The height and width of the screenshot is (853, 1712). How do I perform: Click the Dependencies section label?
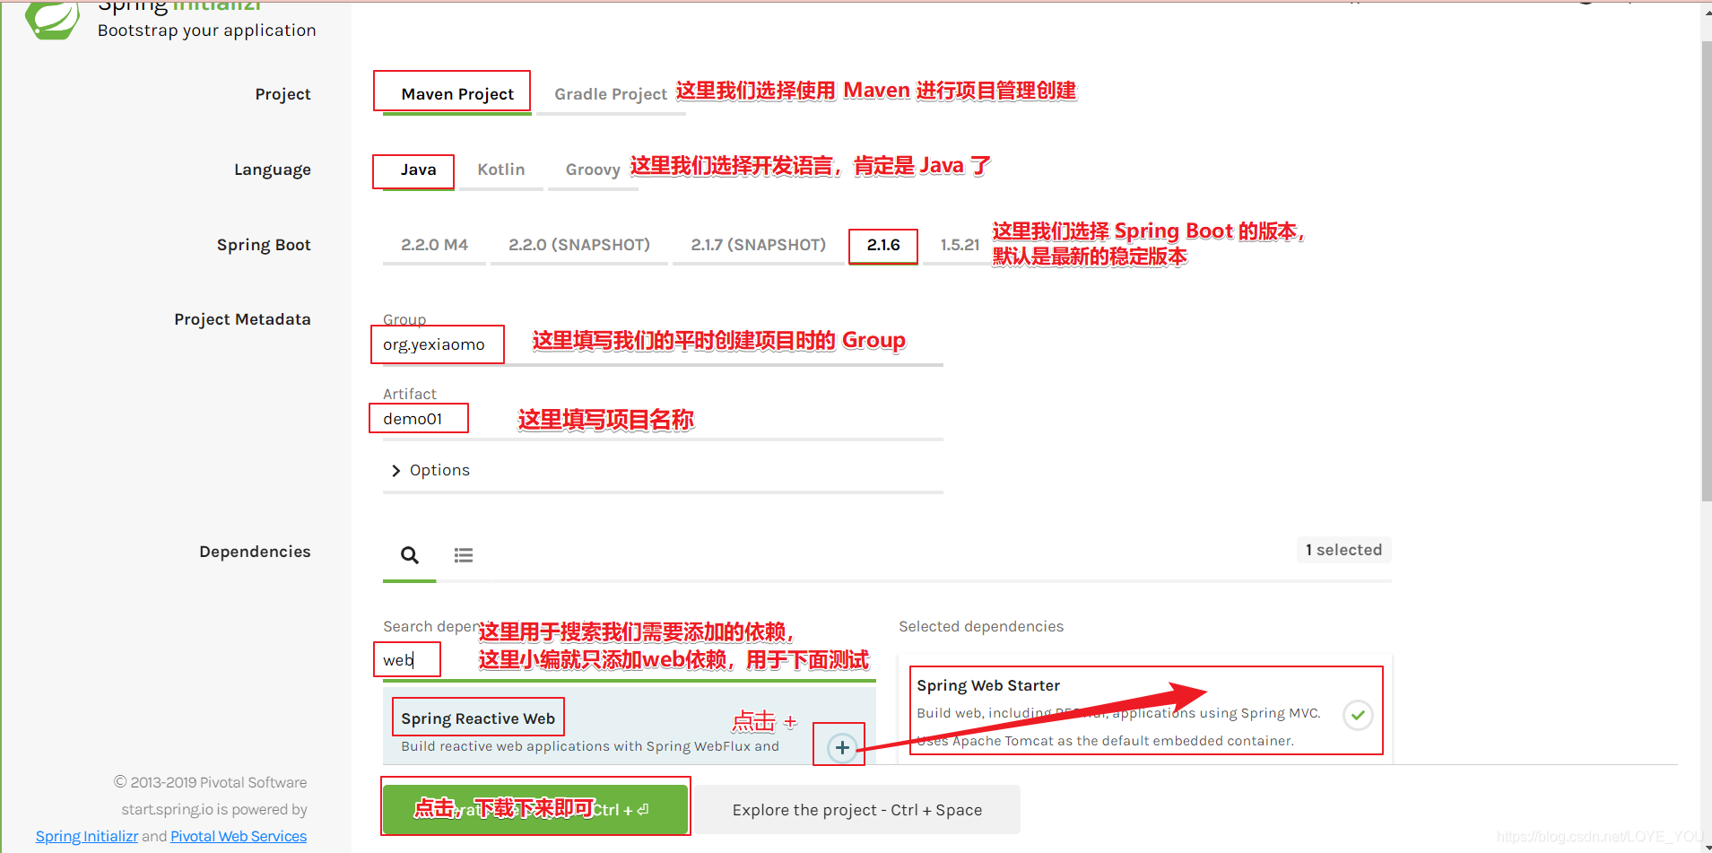pyautogui.click(x=255, y=552)
